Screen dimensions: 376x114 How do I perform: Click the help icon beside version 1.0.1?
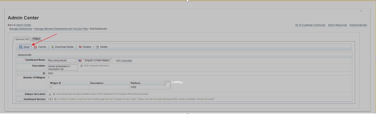click(x=55, y=99)
